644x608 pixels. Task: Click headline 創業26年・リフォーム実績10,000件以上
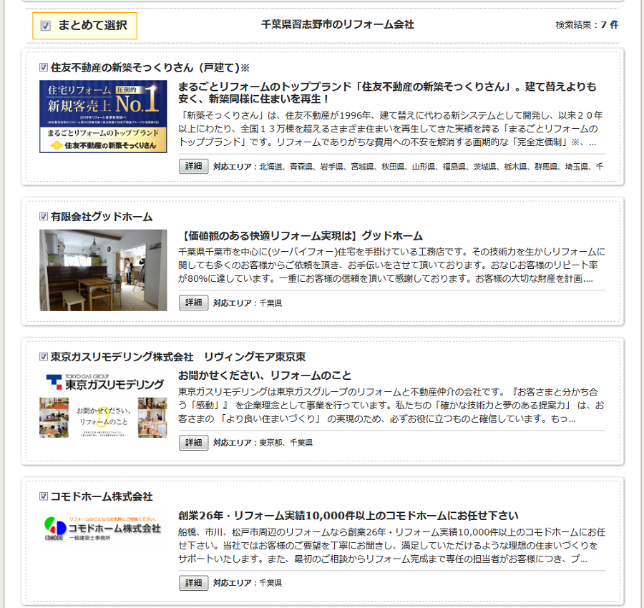click(348, 515)
